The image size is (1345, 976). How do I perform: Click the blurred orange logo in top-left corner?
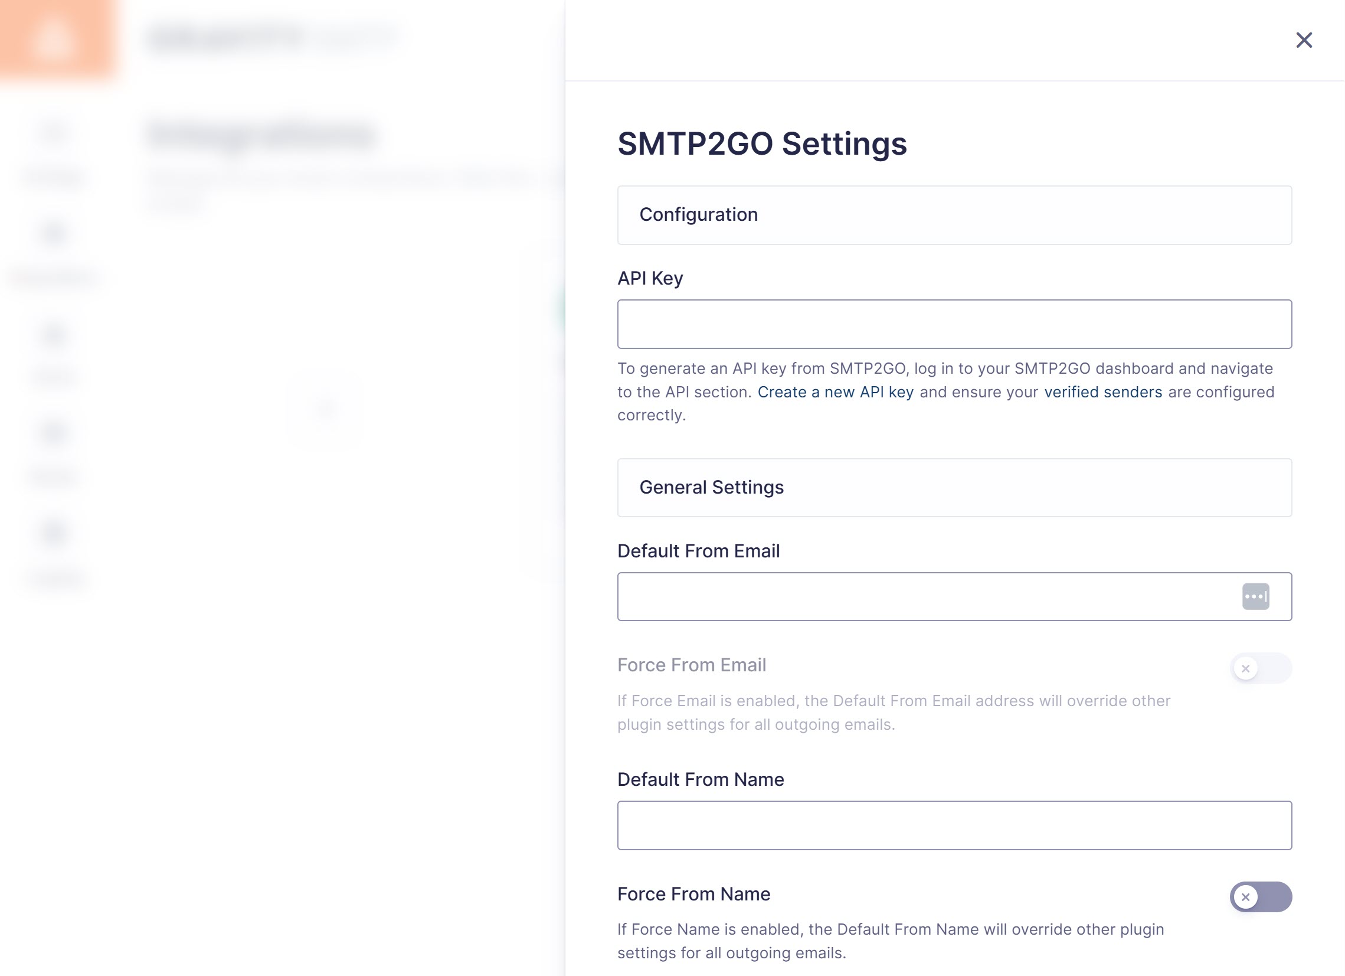[54, 39]
